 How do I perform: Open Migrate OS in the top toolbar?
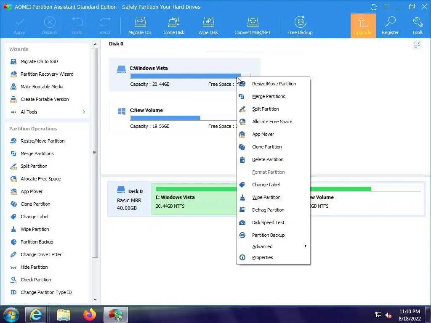coord(140,26)
